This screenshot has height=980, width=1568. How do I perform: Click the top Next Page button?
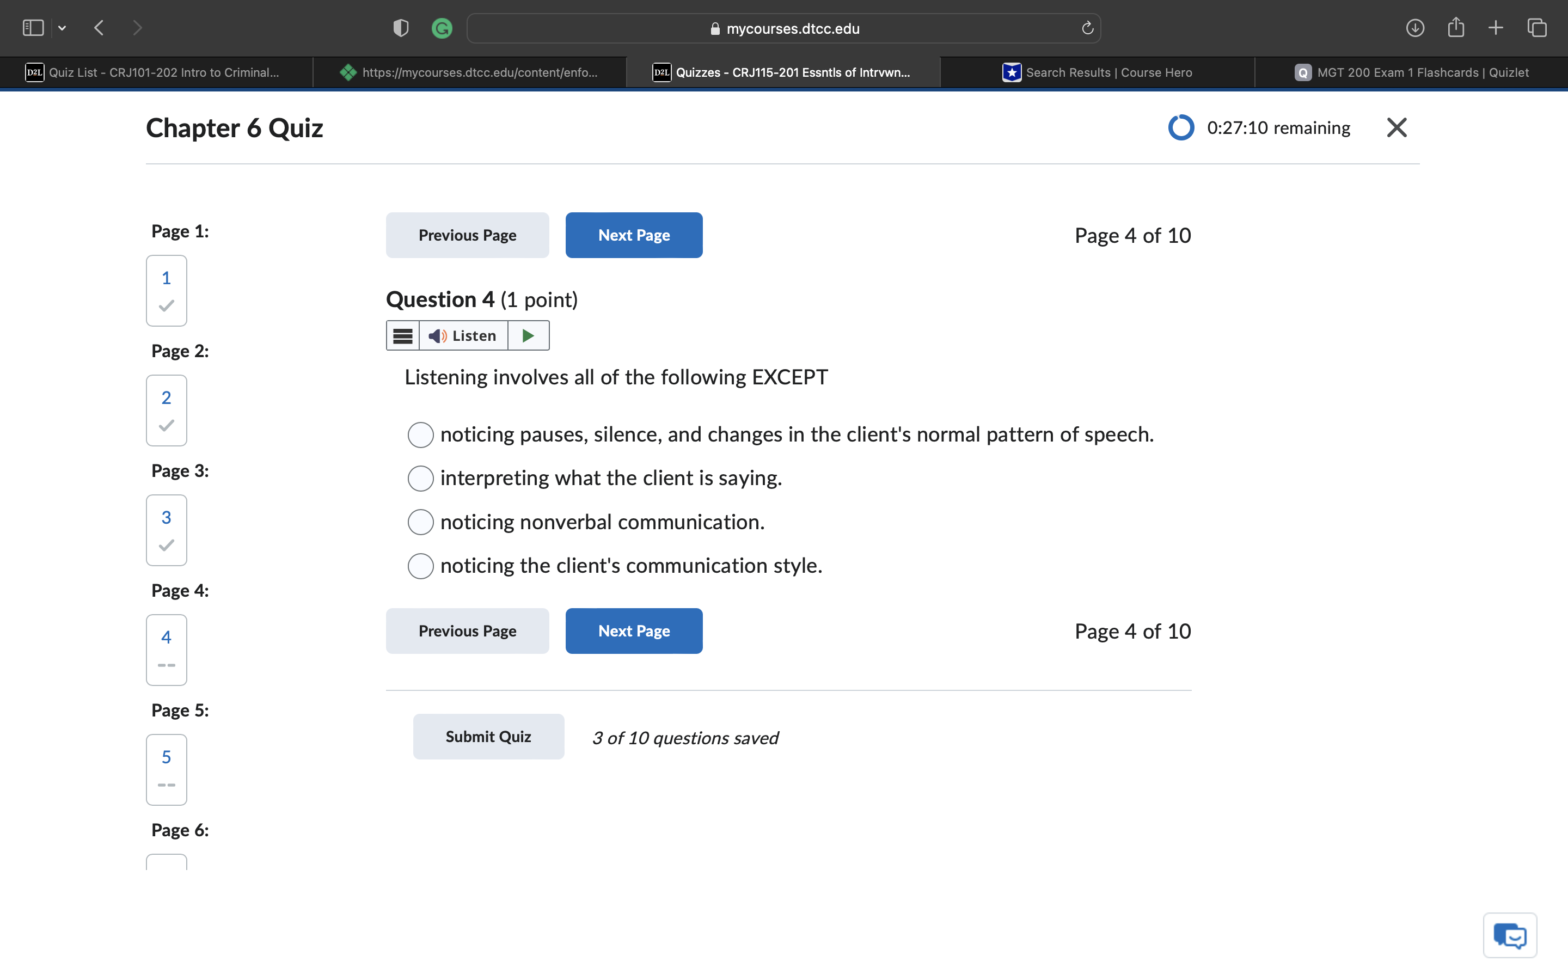click(x=633, y=235)
